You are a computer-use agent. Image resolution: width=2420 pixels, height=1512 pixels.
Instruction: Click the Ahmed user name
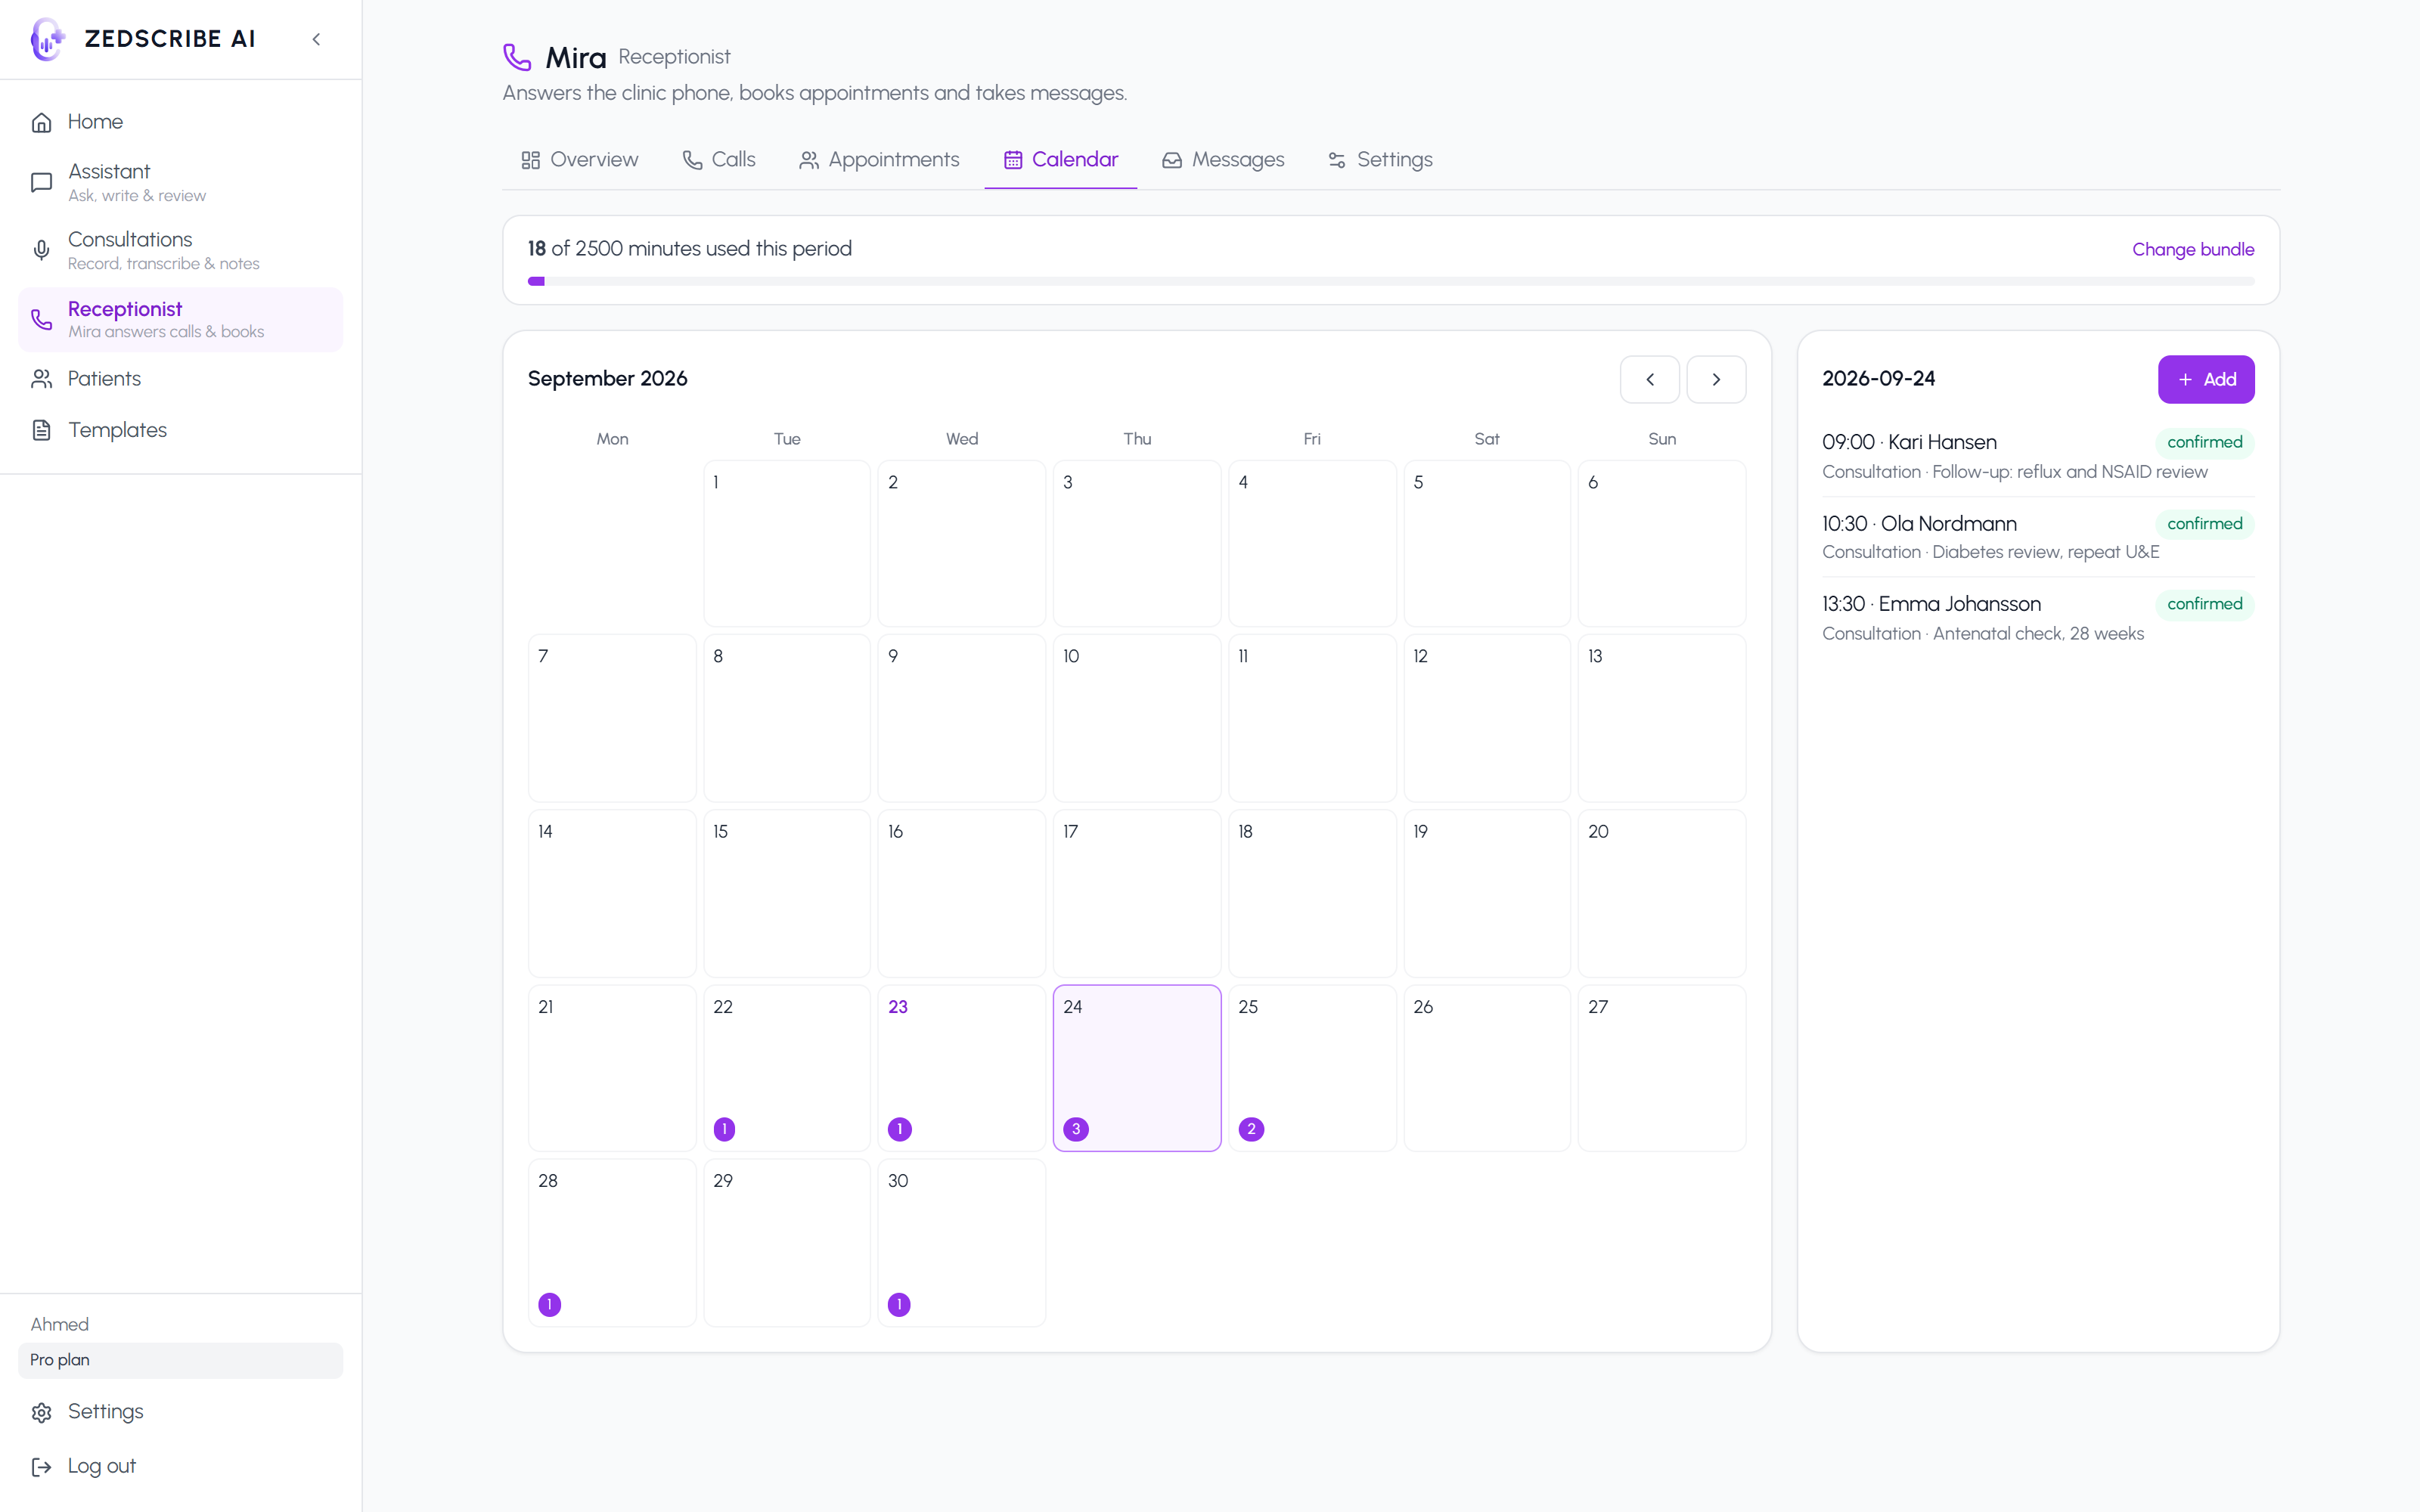click(59, 1324)
